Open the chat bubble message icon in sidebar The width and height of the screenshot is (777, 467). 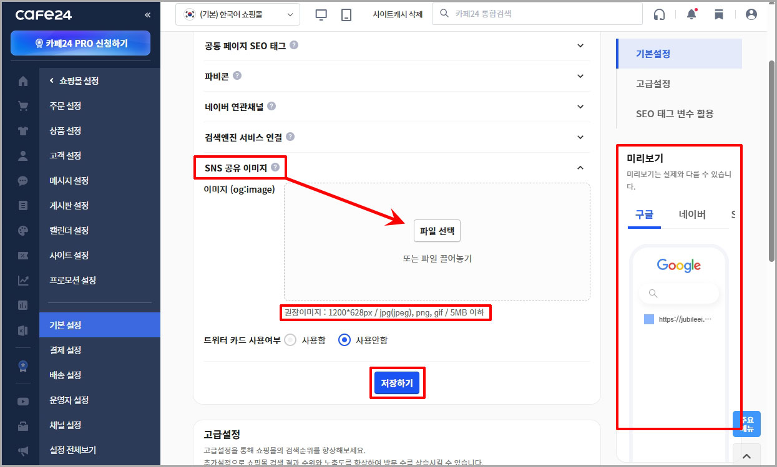[x=22, y=180]
